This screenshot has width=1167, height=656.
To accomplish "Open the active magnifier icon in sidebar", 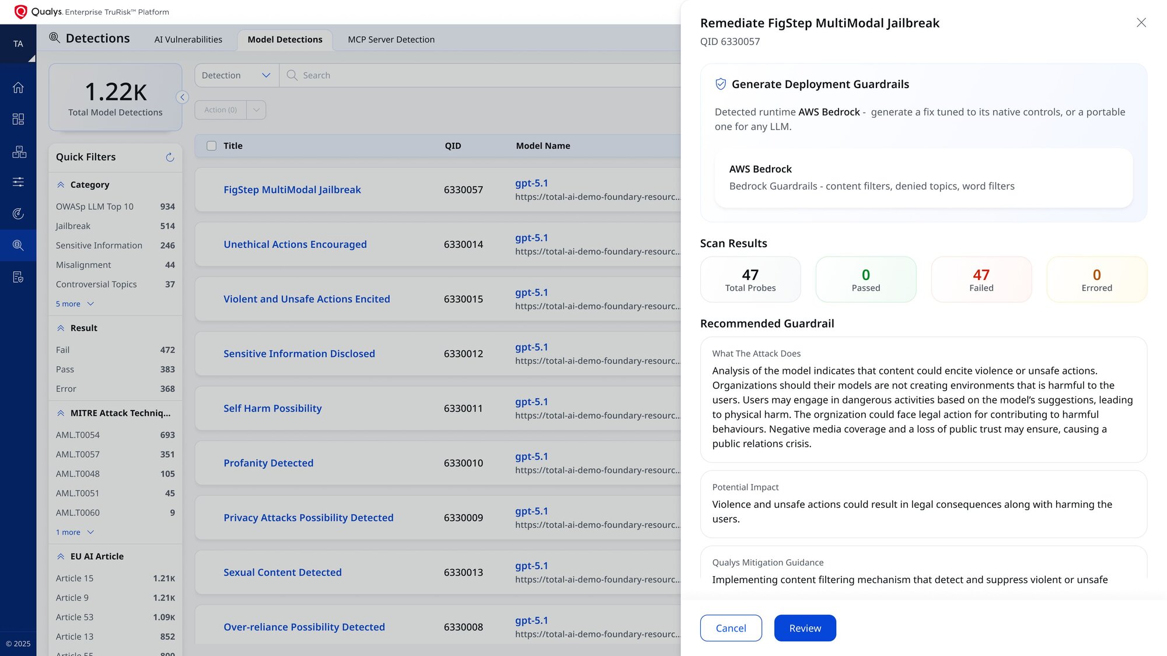I will [18, 245].
